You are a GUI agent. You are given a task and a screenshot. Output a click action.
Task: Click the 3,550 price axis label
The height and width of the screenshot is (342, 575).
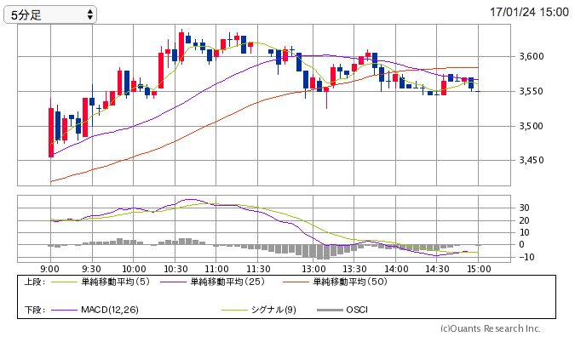532,91
